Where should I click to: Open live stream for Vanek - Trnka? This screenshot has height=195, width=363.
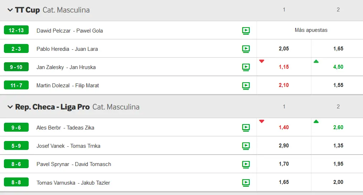coord(246,146)
